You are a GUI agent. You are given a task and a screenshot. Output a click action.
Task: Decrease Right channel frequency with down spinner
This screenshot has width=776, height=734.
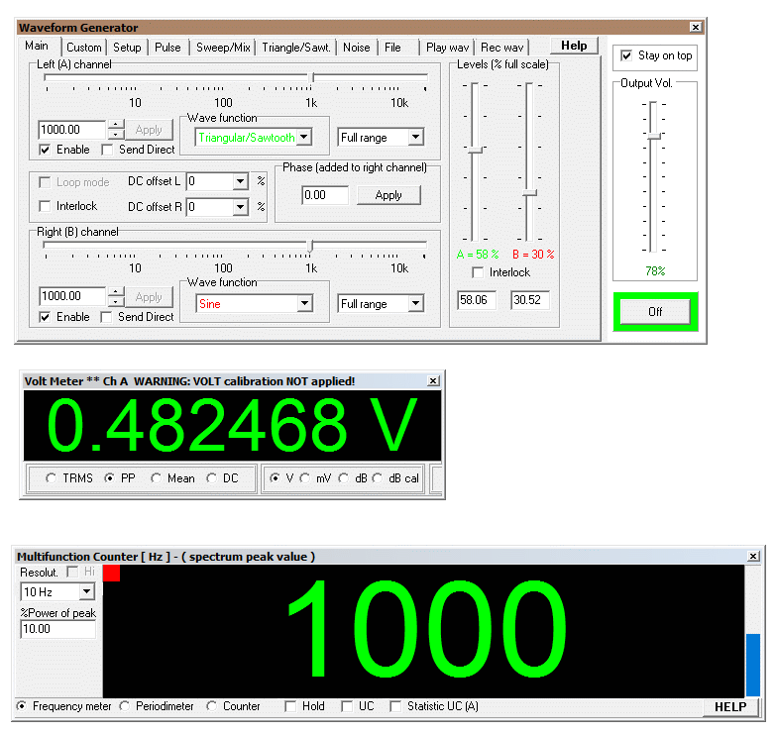click(116, 301)
